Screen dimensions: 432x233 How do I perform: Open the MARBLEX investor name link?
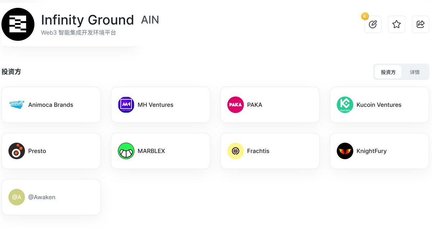tap(151, 151)
